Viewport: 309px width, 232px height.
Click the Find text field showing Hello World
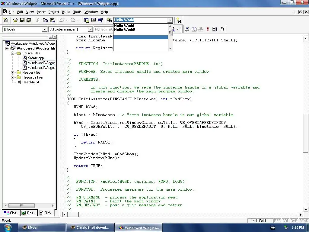(x=141, y=20)
